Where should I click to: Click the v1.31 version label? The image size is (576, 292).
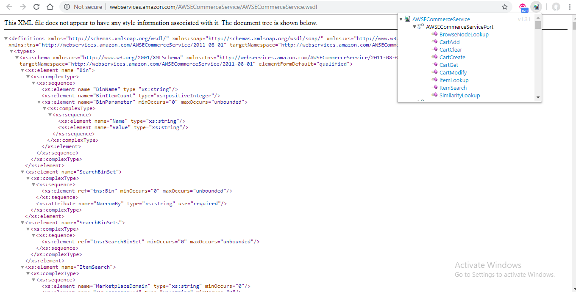tap(524, 19)
